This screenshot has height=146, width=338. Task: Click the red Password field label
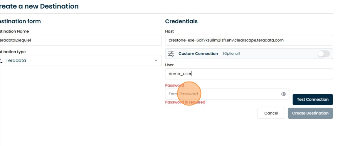pyautogui.click(x=174, y=85)
